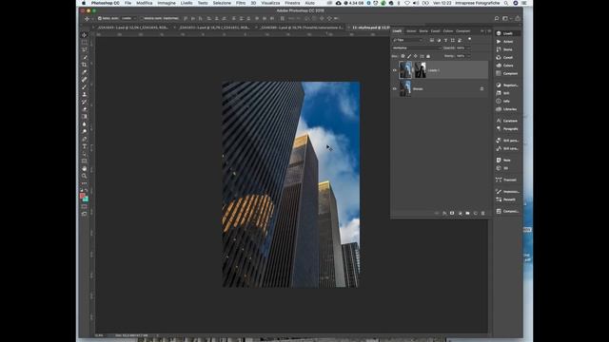The height and width of the screenshot is (342, 609).
Task: Toggle lock all padlock icon
Action: click(428, 56)
